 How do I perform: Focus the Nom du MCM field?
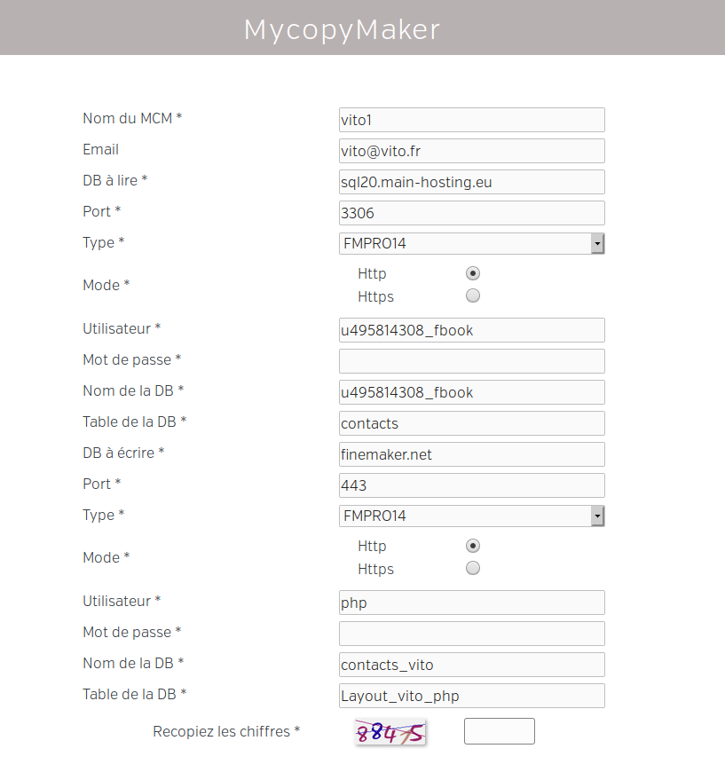pyautogui.click(x=471, y=120)
